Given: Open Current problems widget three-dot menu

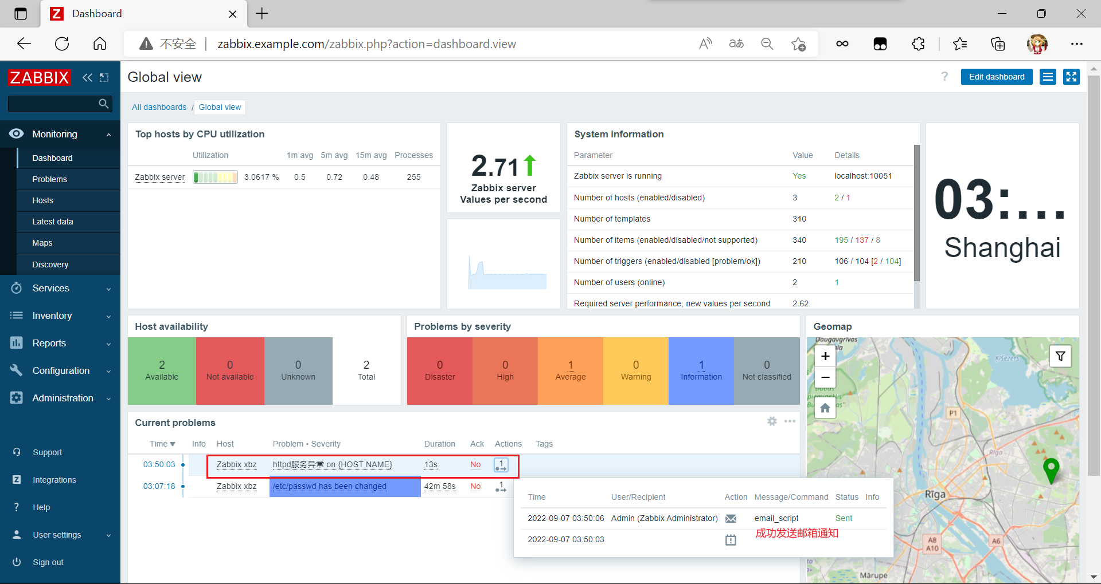Looking at the screenshot, I should [x=790, y=421].
